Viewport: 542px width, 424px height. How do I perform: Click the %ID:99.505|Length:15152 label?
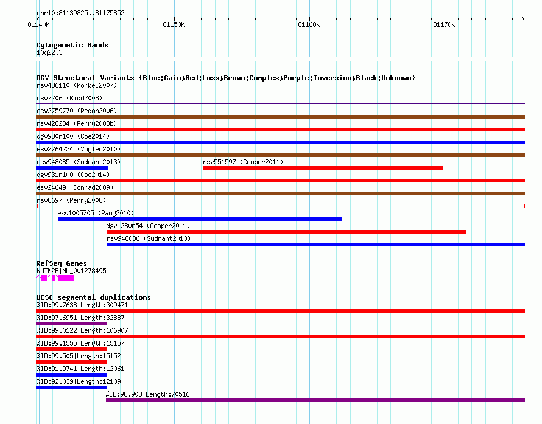tap(79, 356)
